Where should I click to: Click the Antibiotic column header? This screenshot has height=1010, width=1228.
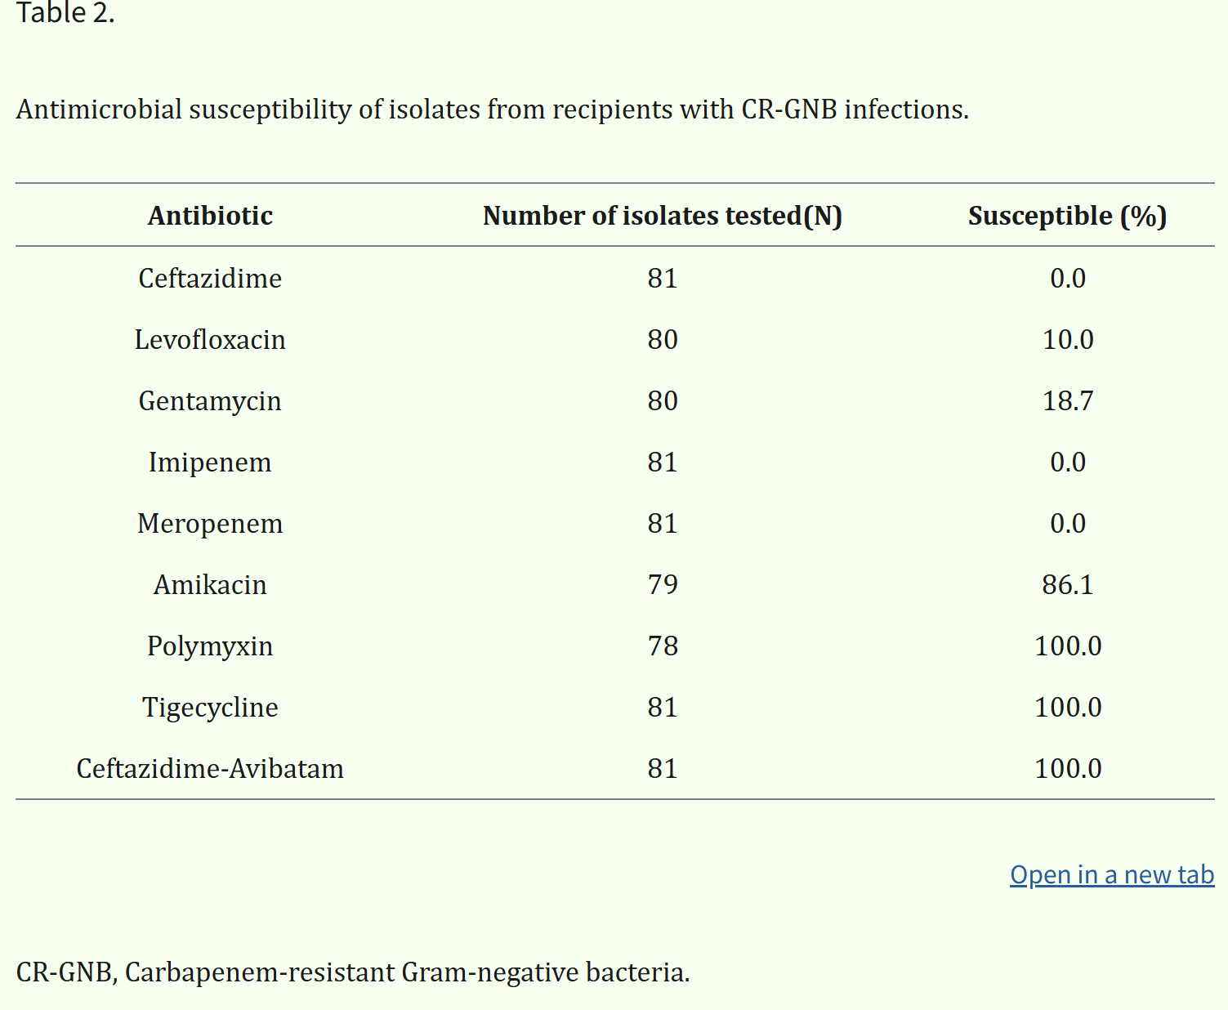pos(210,216)
